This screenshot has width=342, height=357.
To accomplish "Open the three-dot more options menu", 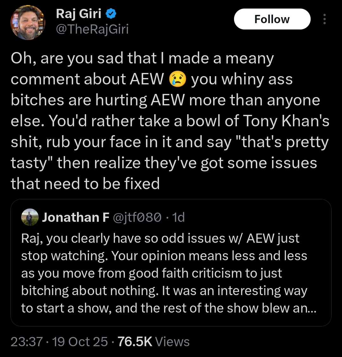I will tap(325, 19).
